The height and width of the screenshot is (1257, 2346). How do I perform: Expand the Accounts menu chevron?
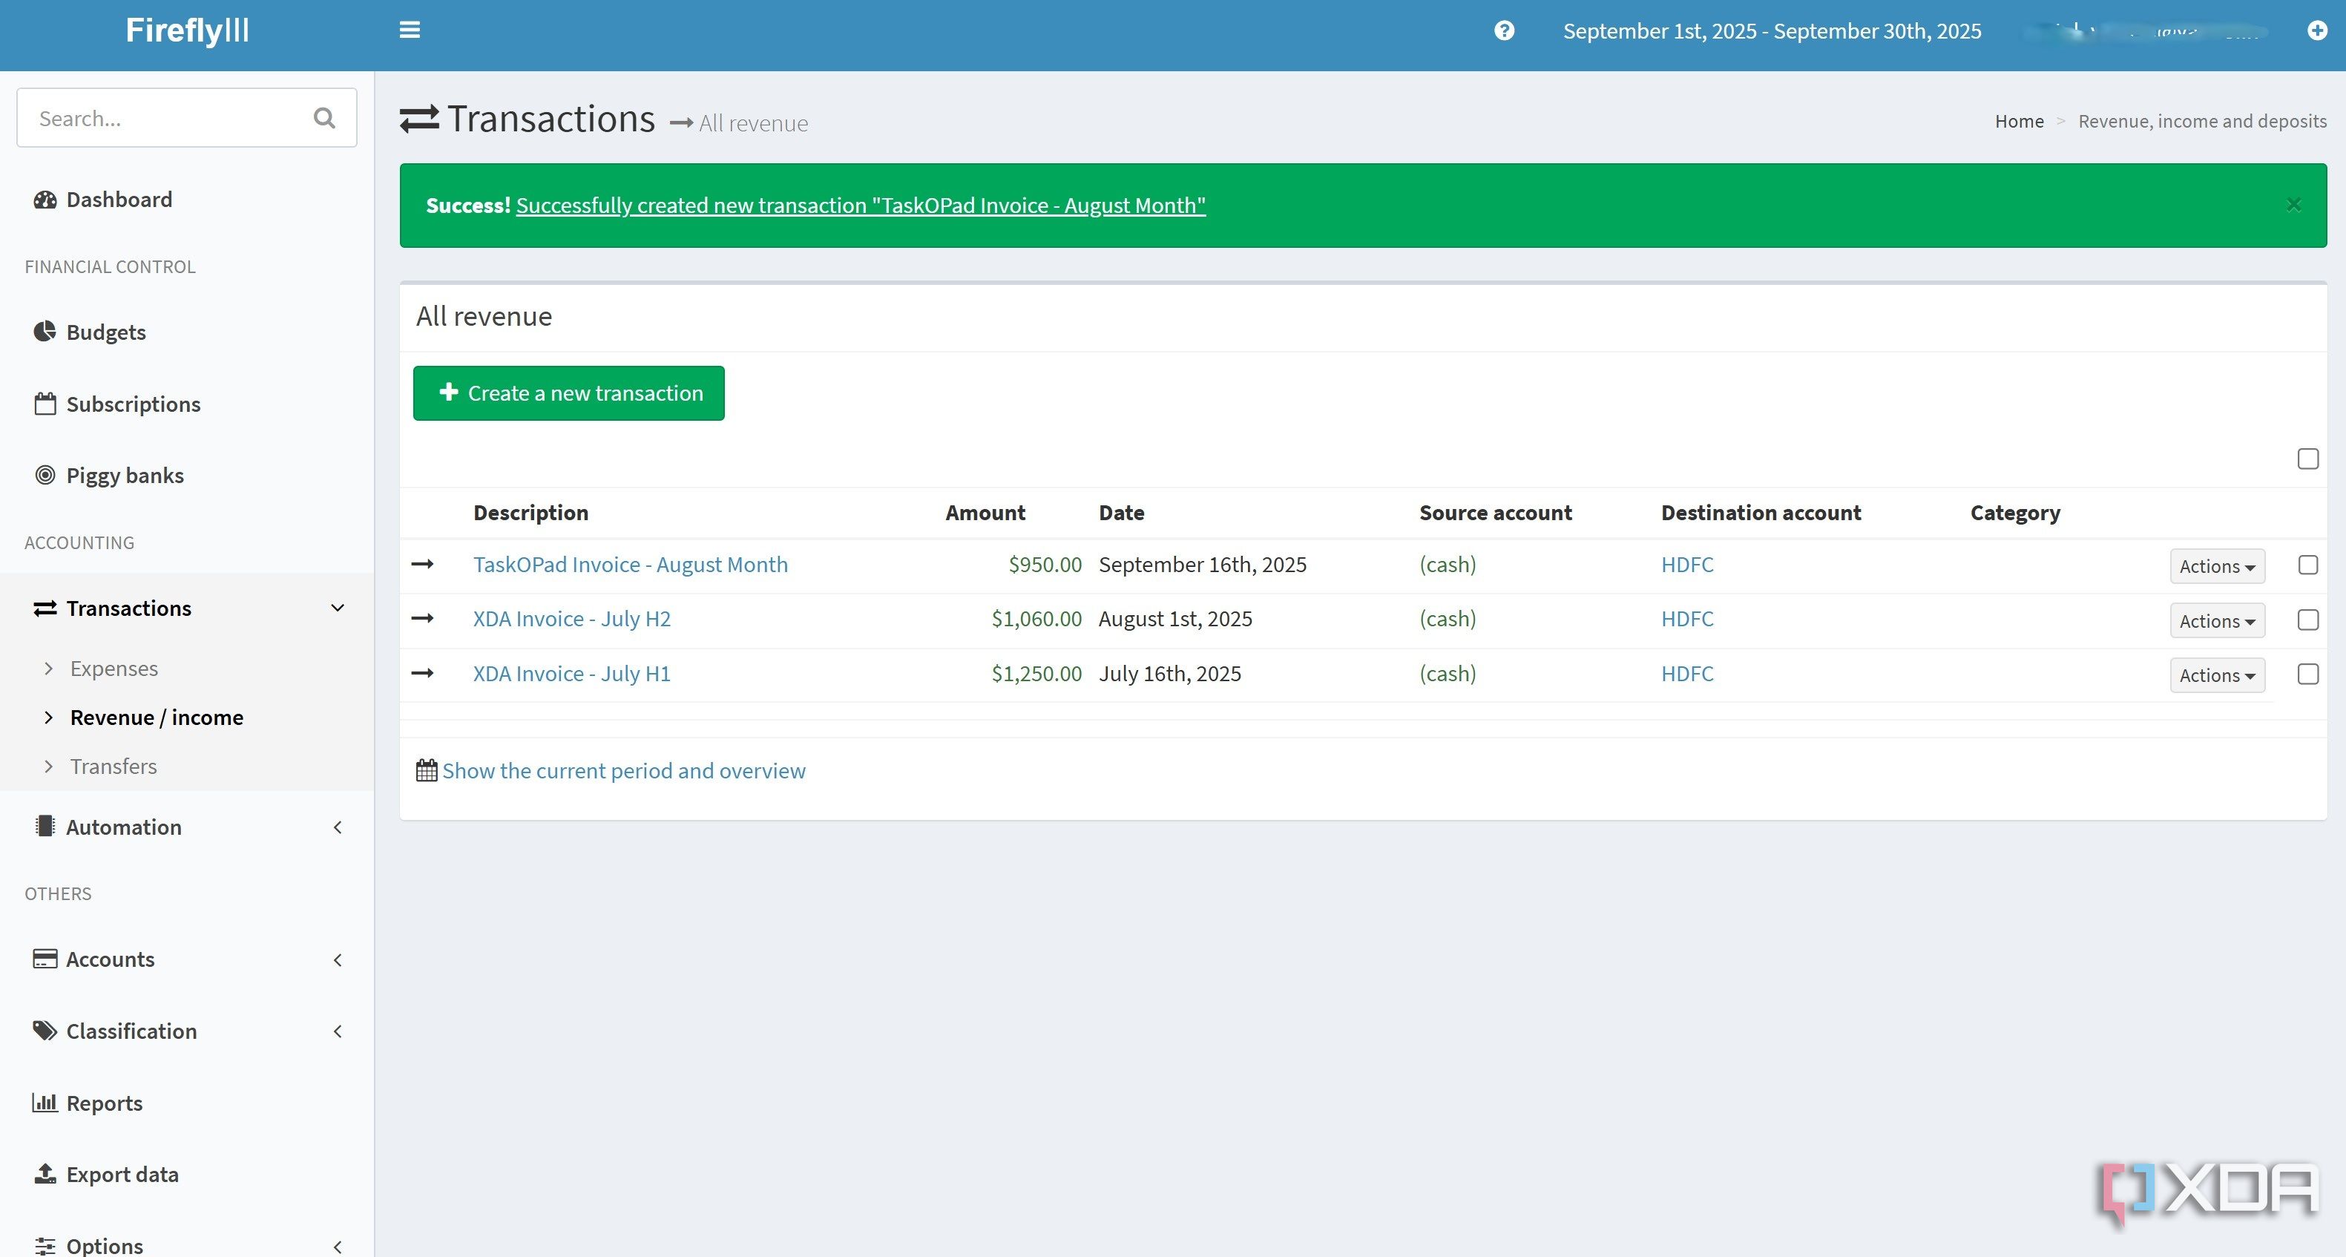338,959
